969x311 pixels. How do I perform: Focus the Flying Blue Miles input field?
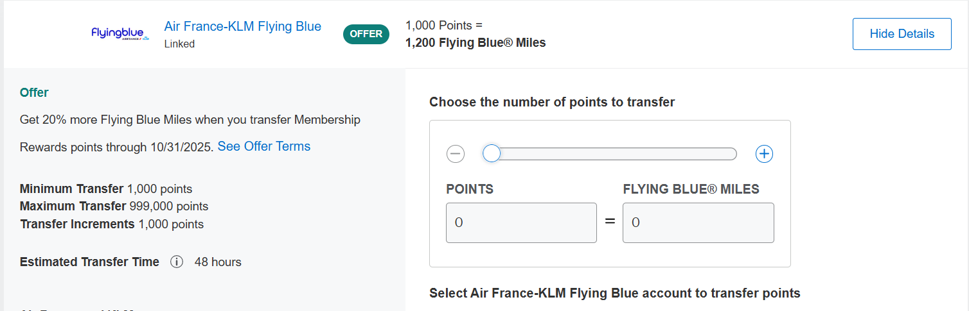coord(698,223)
